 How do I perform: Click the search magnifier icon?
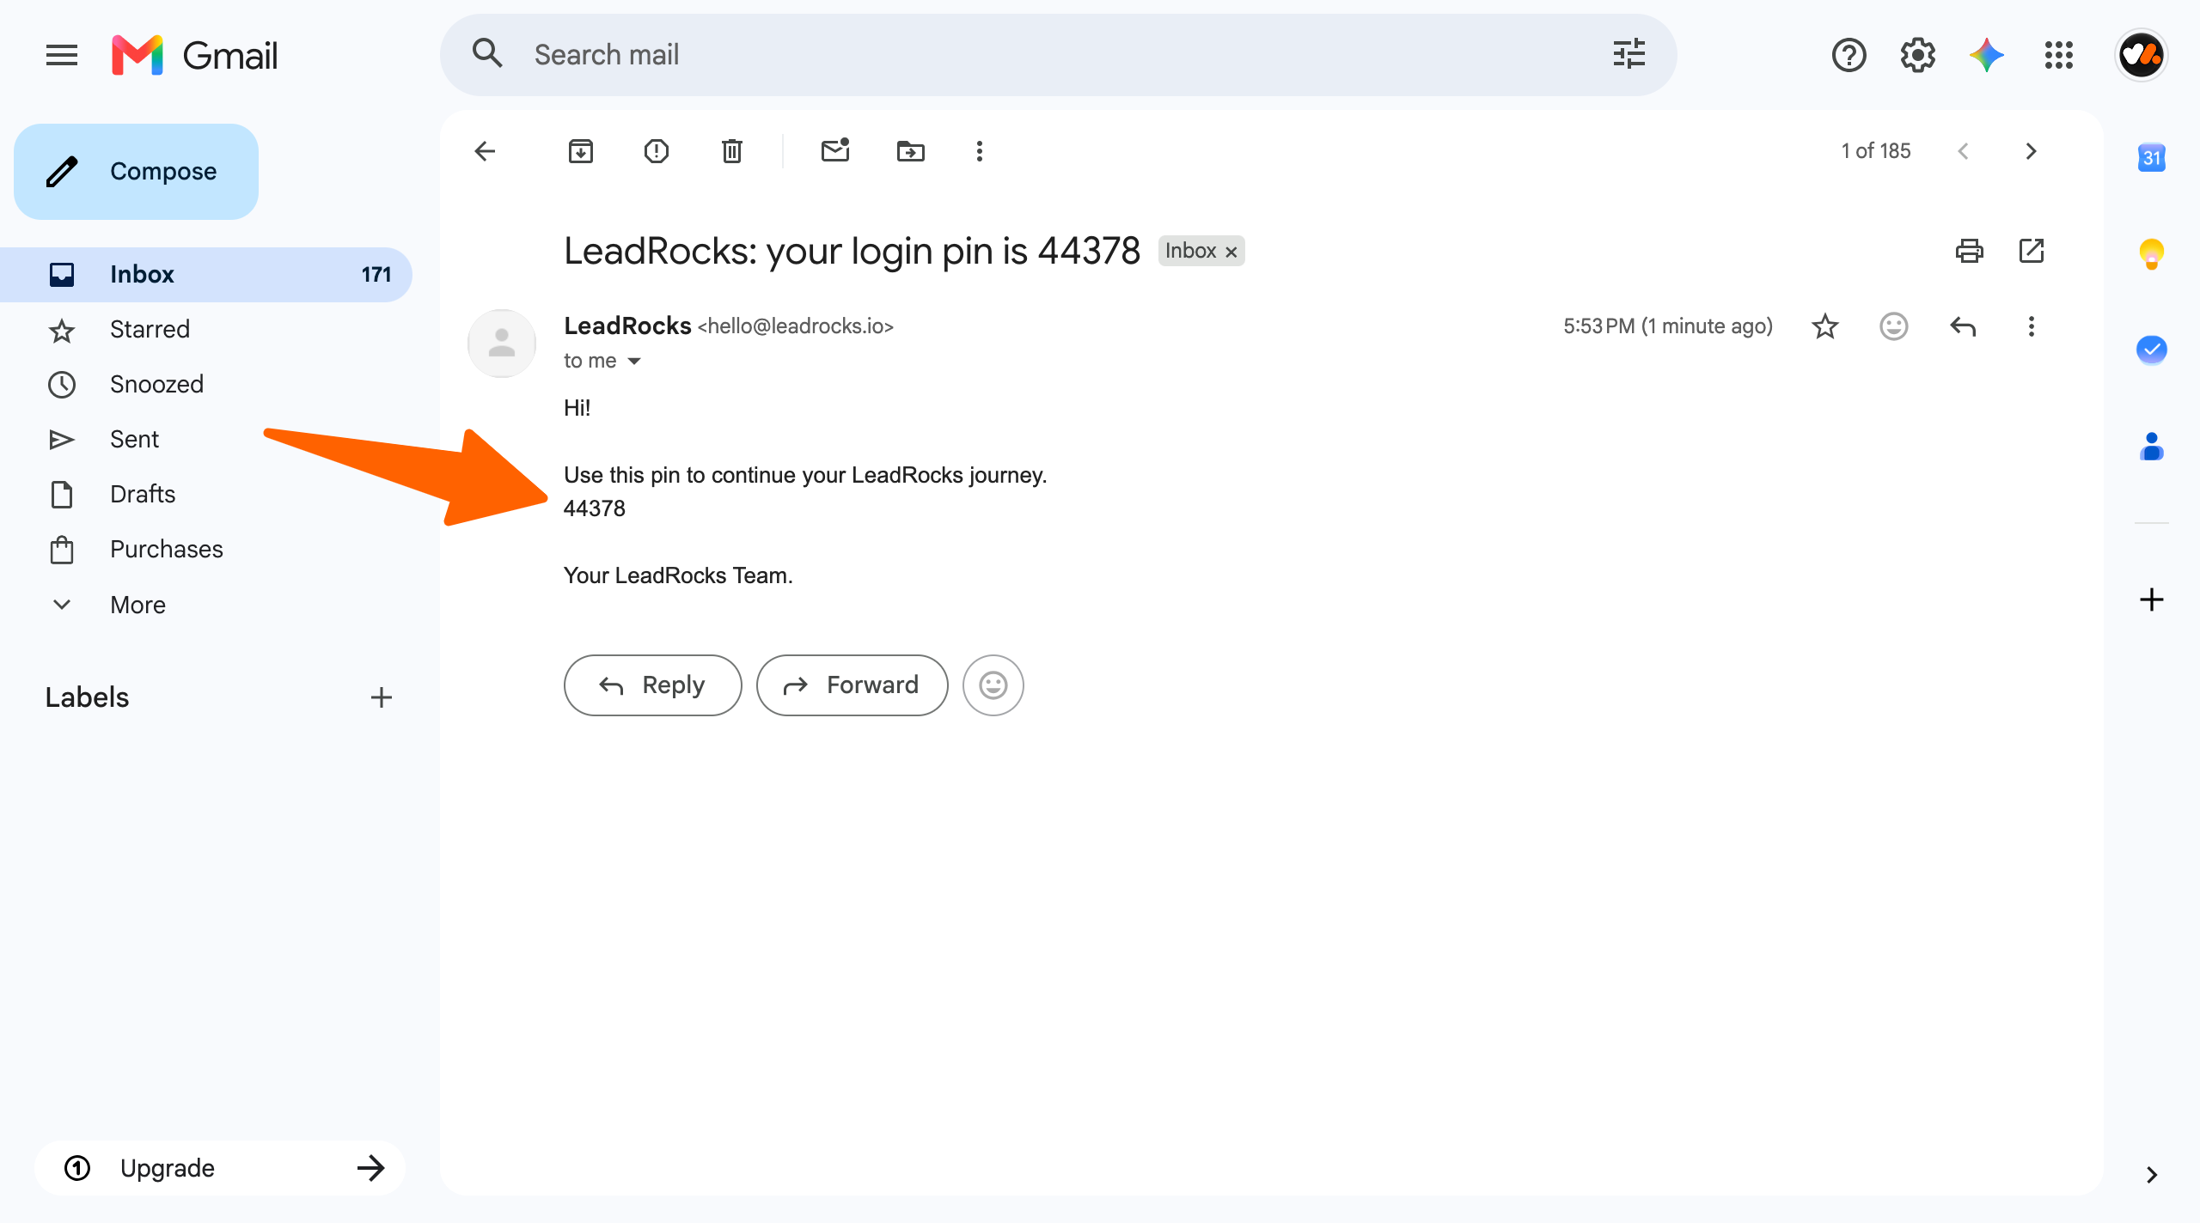(487, 54)
